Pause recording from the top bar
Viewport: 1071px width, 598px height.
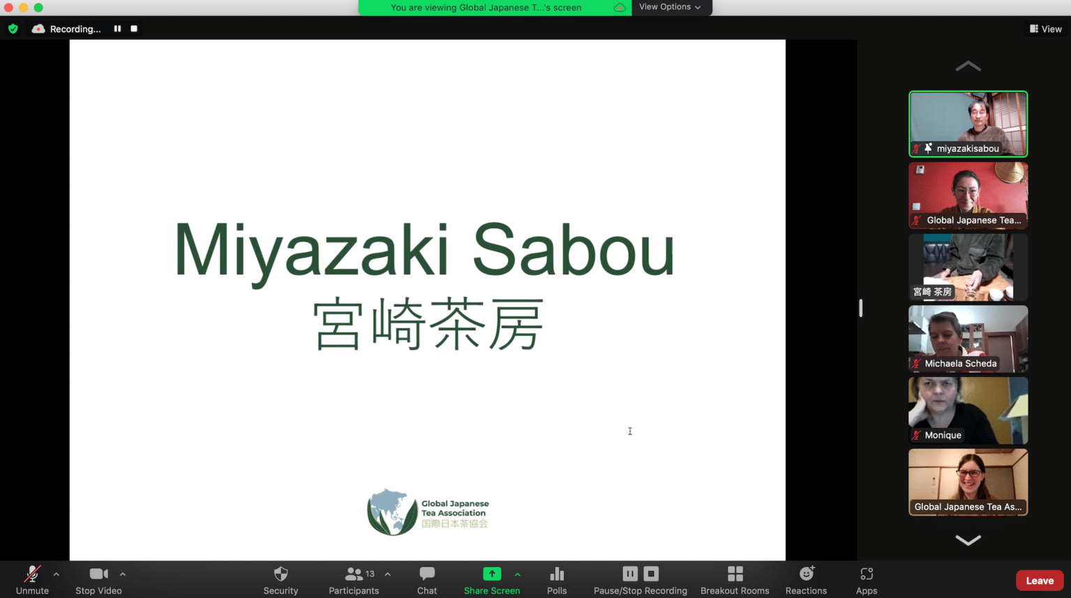tap(117, 29)
